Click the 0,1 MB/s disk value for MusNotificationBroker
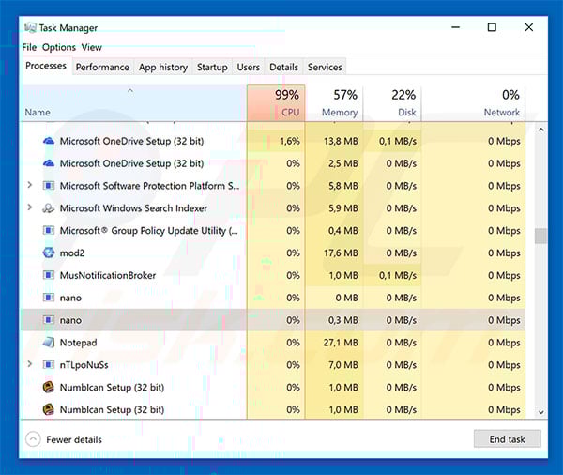 point(398,275)
